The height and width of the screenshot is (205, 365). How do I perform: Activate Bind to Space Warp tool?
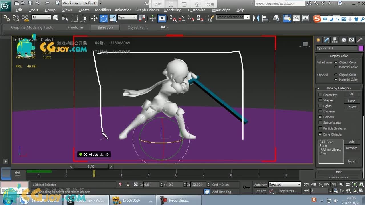pyautogui.click(x=25, y=18)
